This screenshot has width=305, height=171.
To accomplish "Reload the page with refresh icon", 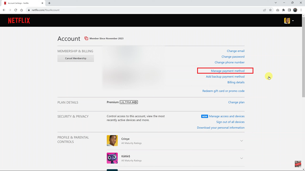I will pyautogui.click(x=16, y=10).
